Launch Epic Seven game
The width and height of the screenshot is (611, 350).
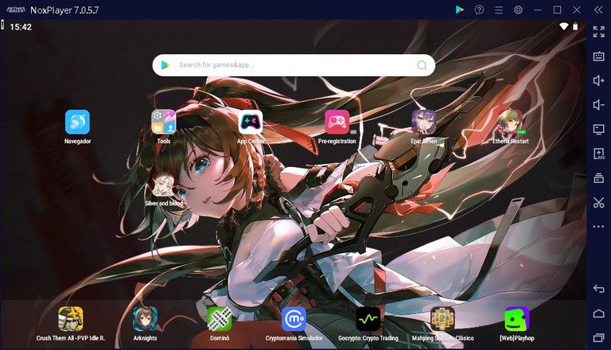pyautogui.click(x=423, y=122)
